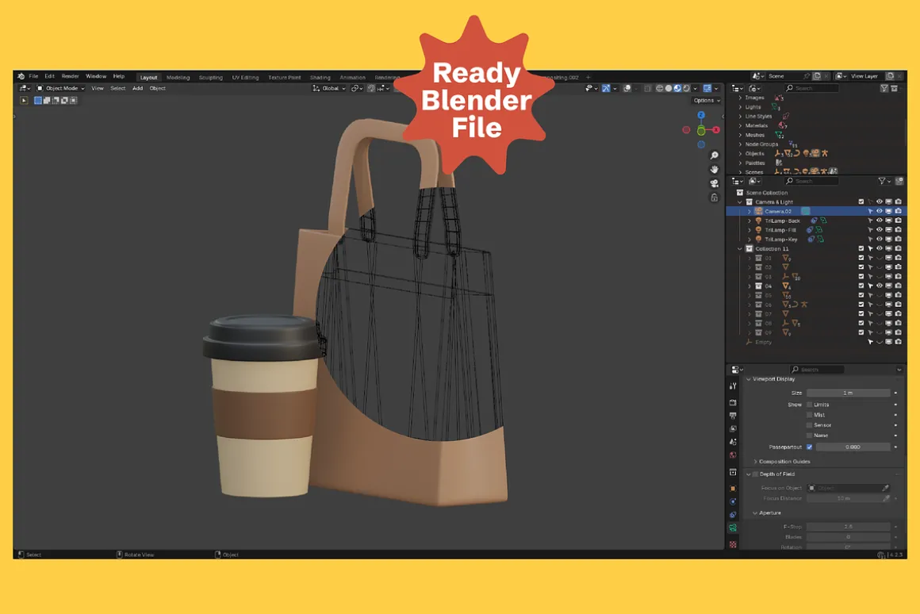The height and width of the screenshot is (614, 920).
Task: Click the X axis on navigation gizmo
Action: pos(716,130)
